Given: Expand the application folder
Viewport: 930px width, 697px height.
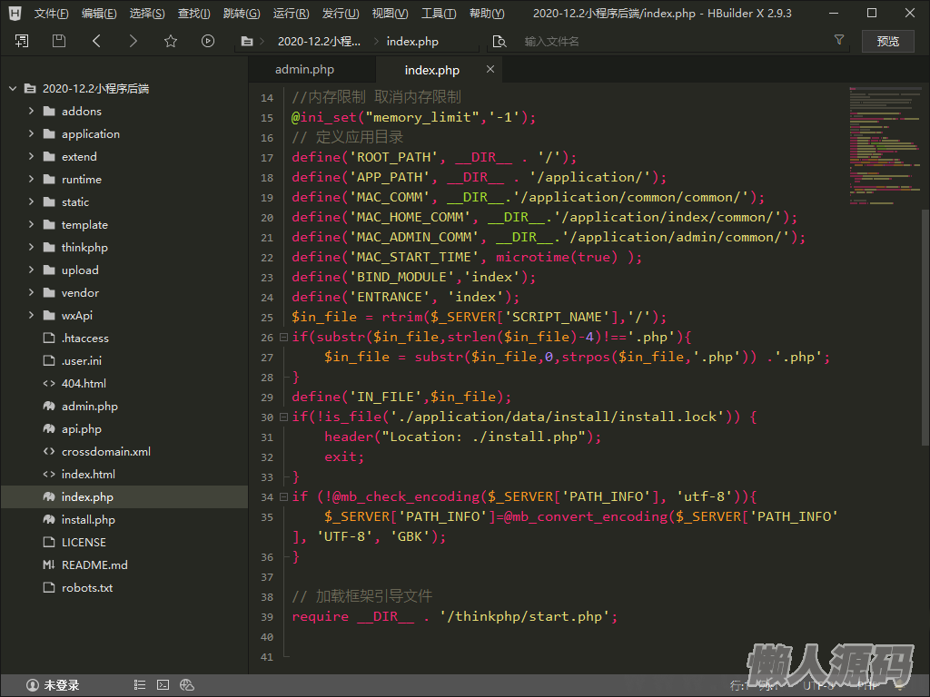Looking at the screenshot, I should pos(32,134).
